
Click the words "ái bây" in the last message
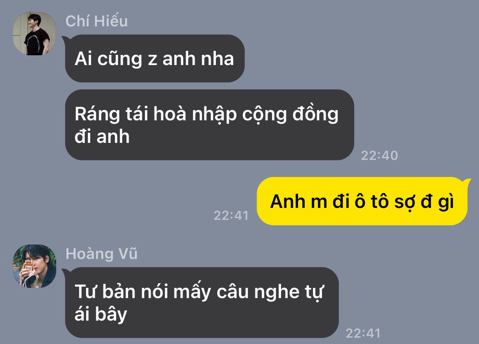[x=101, y=314]
